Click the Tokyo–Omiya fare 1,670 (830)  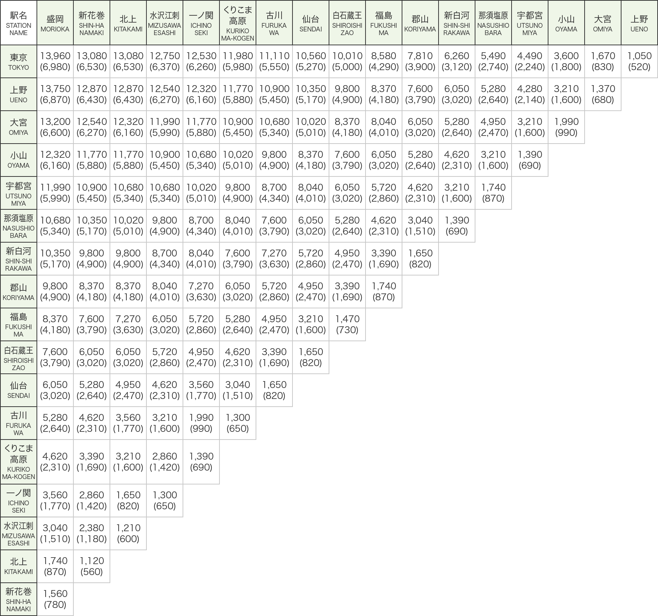pos(603,61)
